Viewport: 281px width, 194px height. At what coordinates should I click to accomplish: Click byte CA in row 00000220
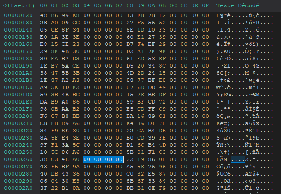coord(141,131)
